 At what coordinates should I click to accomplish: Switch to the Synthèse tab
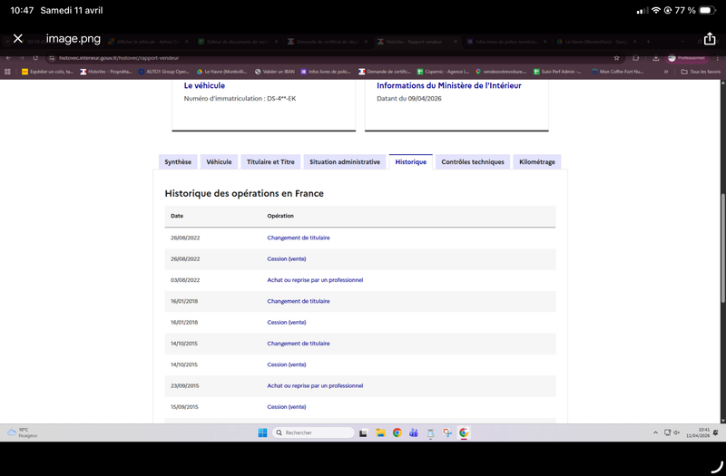tap(178, 162)
